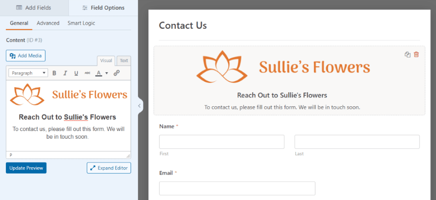This screenshot has width=436, height=200.
Task: Collapse the sidebar using the arrow handle
Action: click(x=140, y=105)
